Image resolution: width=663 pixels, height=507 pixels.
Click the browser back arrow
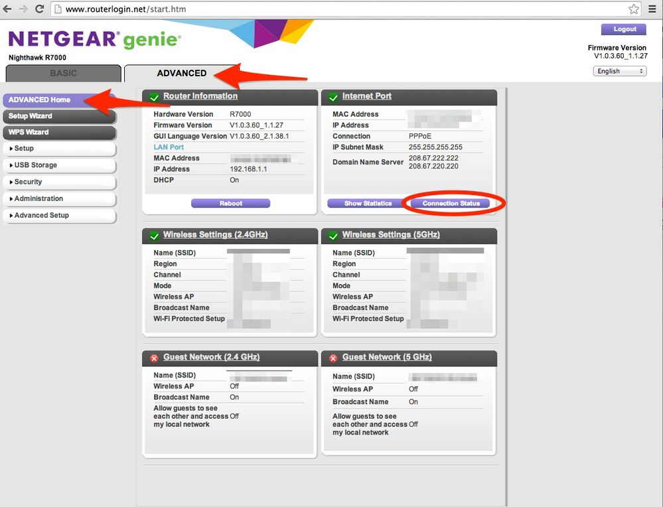click(8, 9)
